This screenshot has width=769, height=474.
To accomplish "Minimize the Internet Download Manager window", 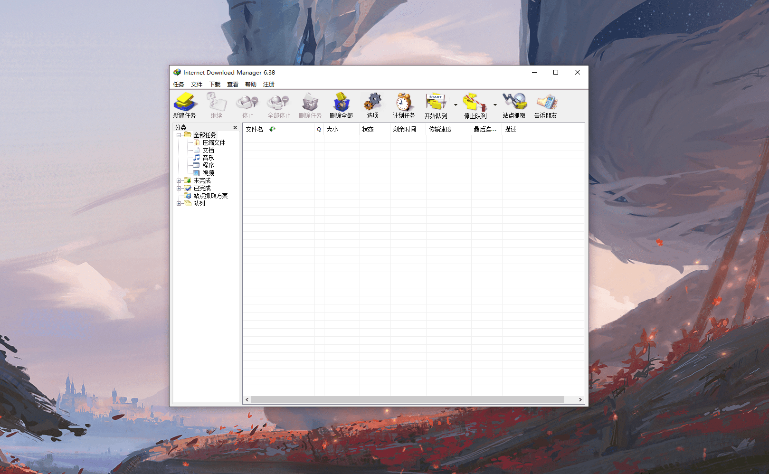I will 534,72.
